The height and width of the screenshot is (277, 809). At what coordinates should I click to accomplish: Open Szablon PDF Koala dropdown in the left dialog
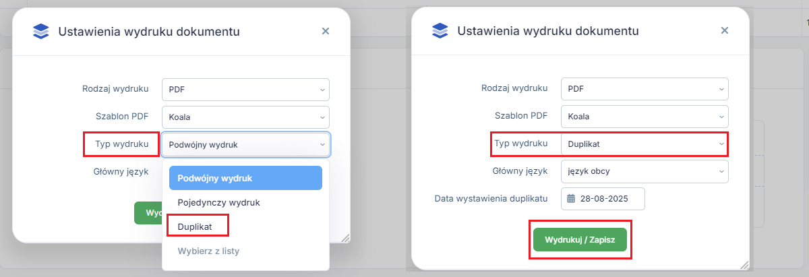[245, 117]
